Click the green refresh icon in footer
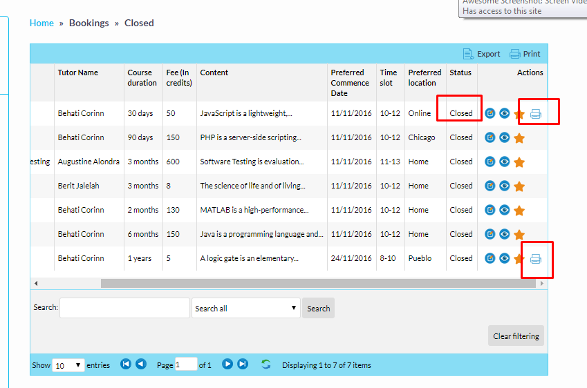Image resolution: width=587 pixels, height=388 pixels. pyautogui.click(x=266, y=365)
